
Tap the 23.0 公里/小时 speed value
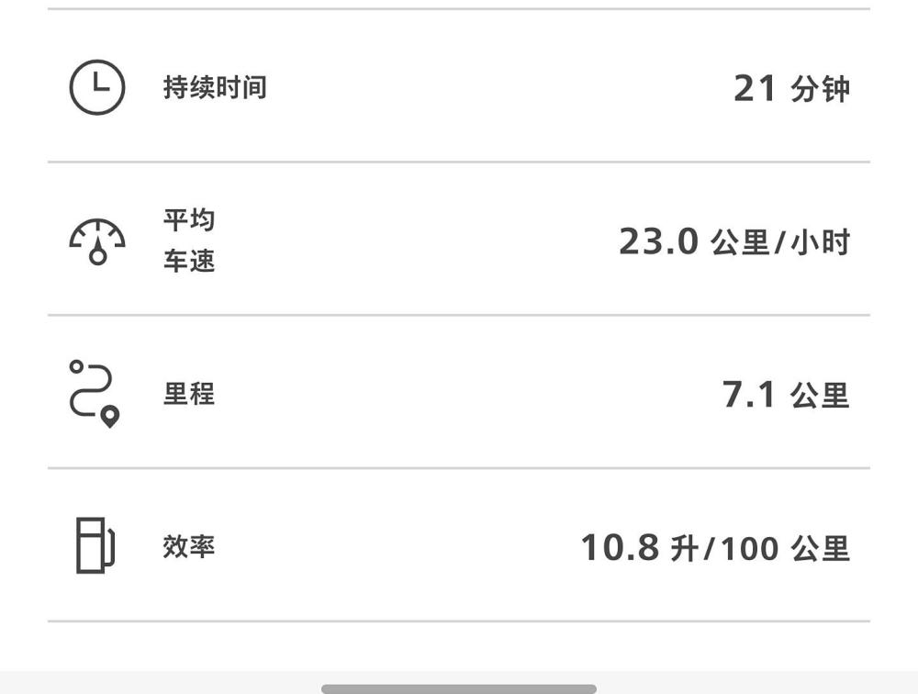[x=734, y=241]
